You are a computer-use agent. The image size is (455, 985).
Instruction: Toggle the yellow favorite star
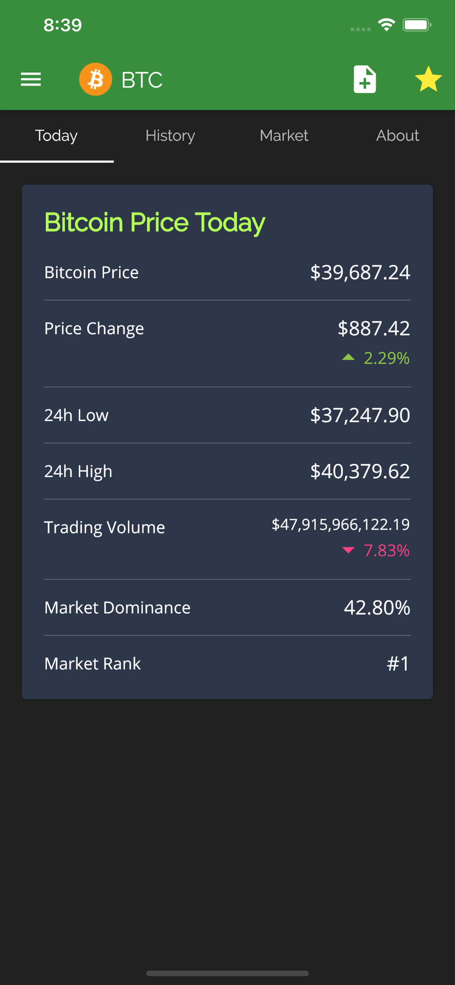click(x=428, y=79)
